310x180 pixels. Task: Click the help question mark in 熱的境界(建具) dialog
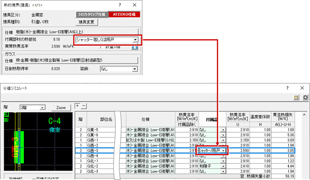120,5
